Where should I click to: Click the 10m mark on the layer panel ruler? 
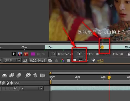(50, 47)
